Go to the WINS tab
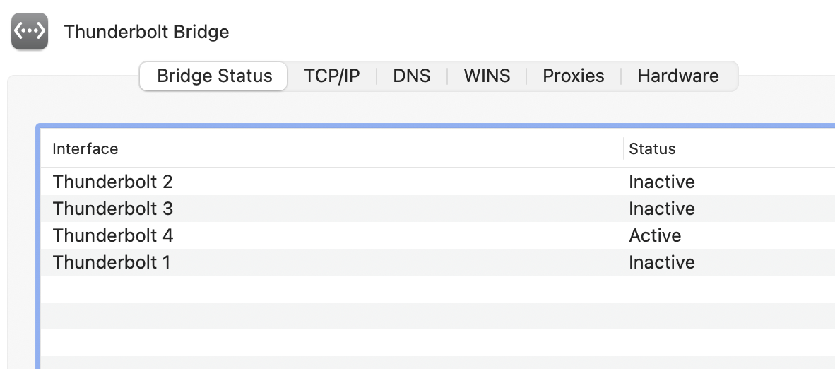835x369 pixels. pyautogui.click(x=487, y=76)
